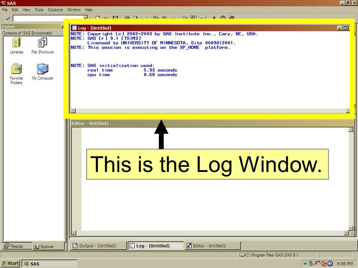This screenshot has height=268, width=358.
Task: Open the Solutions menu
Action: (55, 10)
